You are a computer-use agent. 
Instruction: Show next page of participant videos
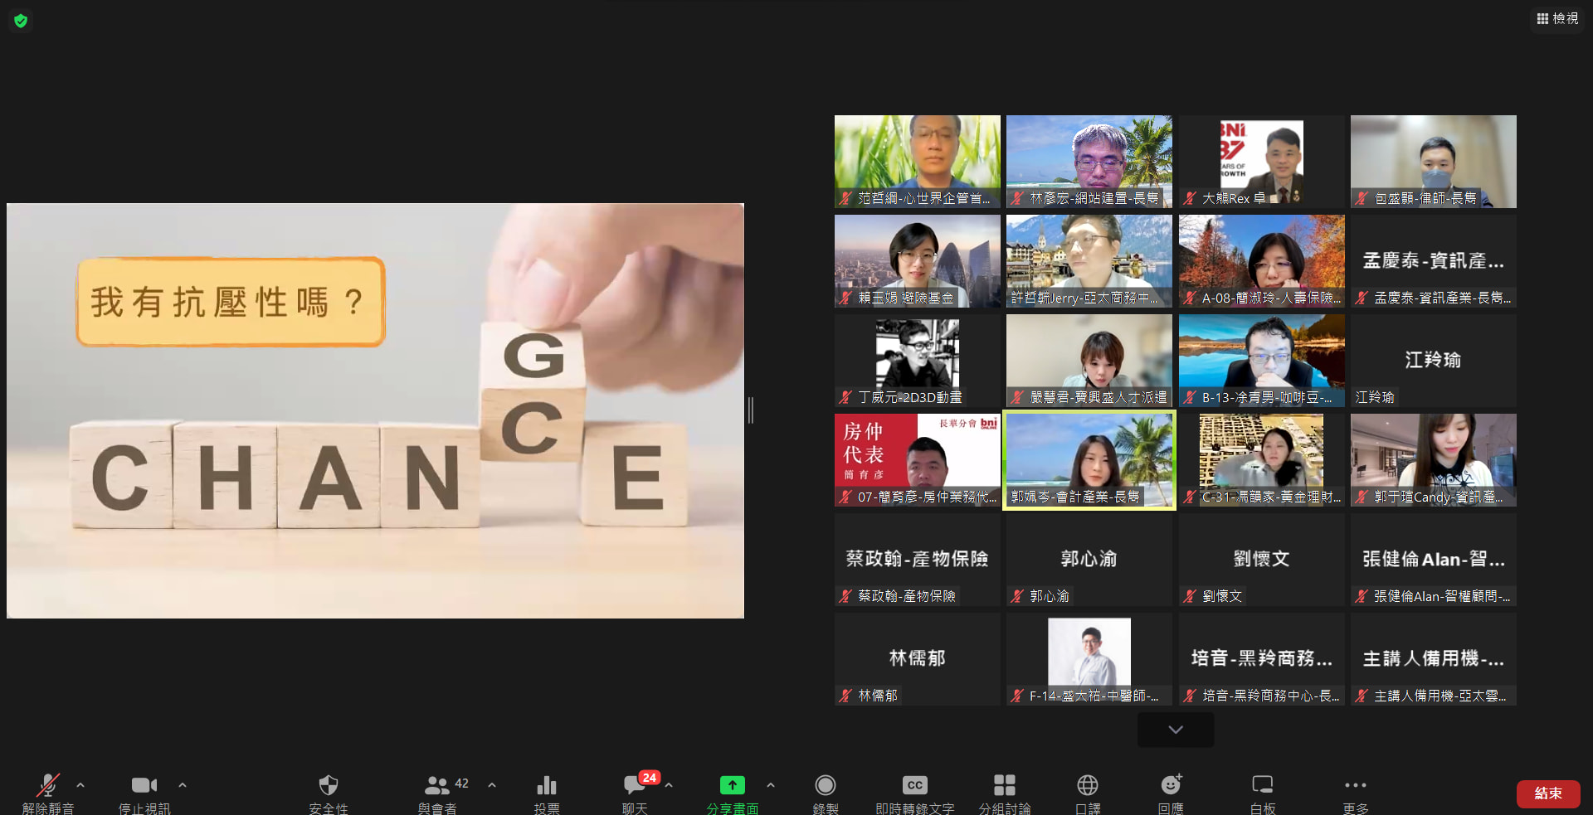coord(1175,730)
